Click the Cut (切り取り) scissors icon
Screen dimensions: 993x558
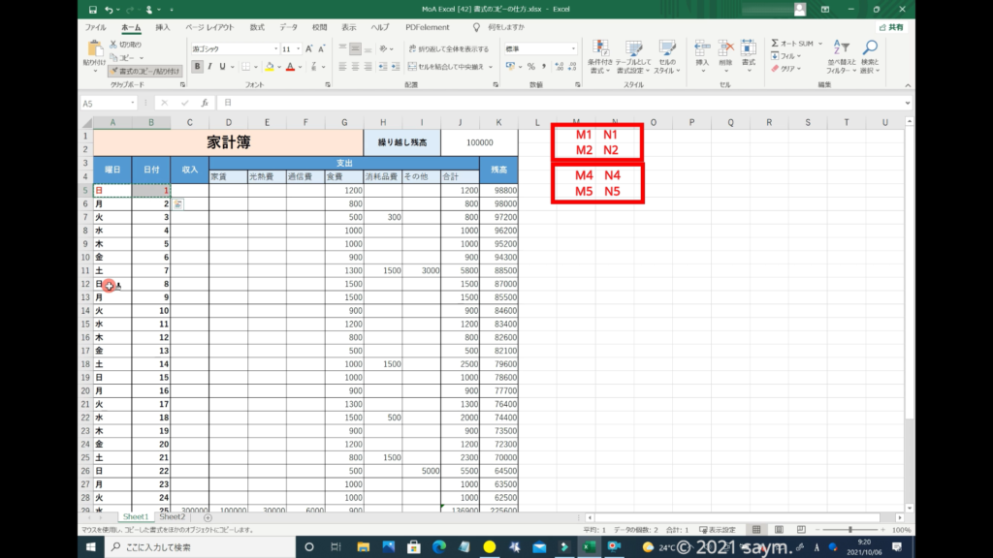pyautogui.click(x=113, y=45)
